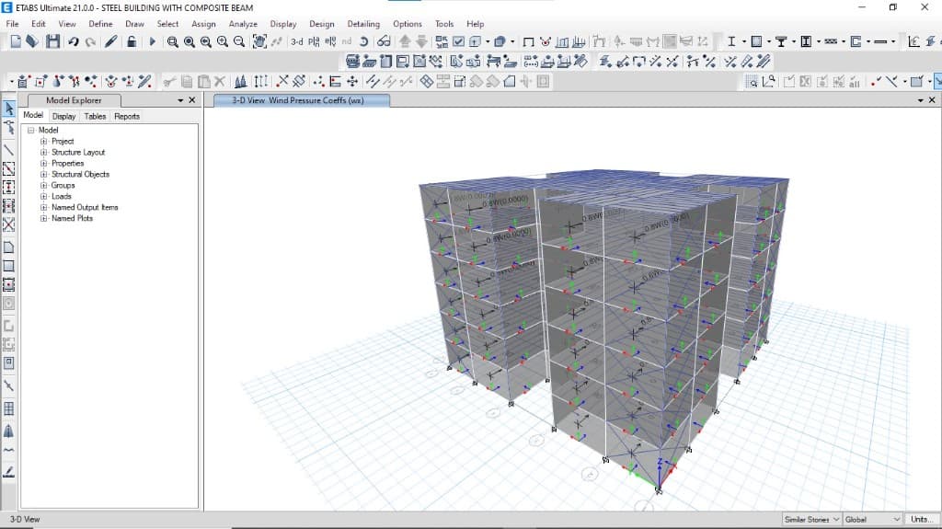Image resolution: width=942 pixels, height=529 pixels.
Task: Click the concrete frame design square icon
Action: click(x=756, y=41)
